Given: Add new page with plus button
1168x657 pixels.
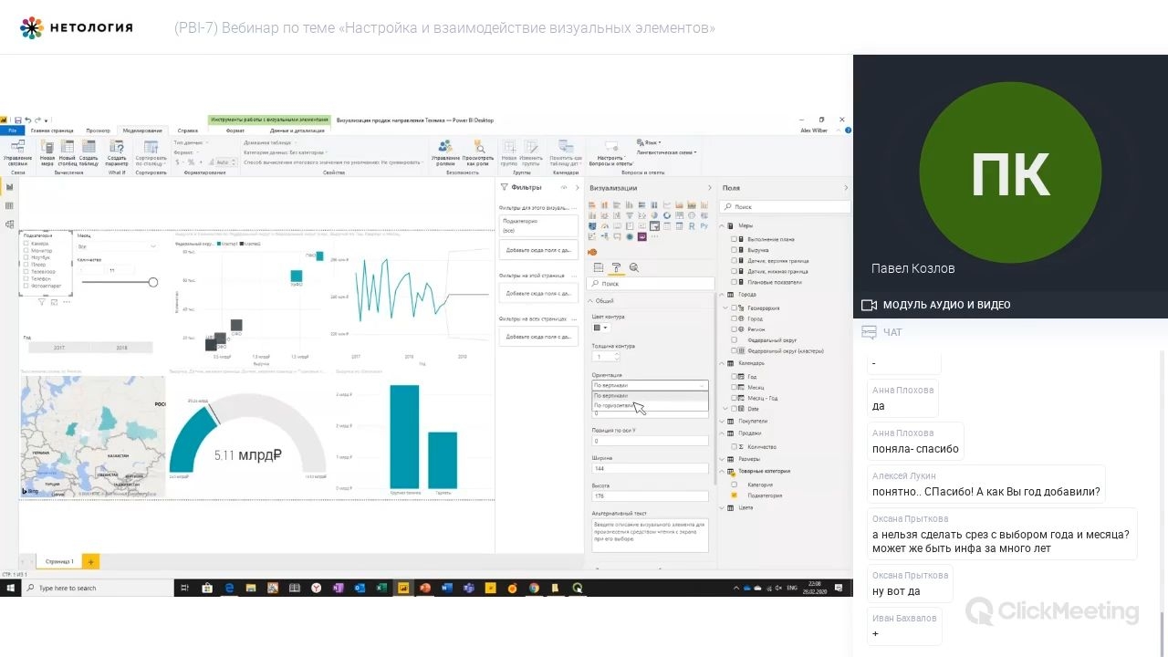Looking at the screenshot, I should pos(90,561).
